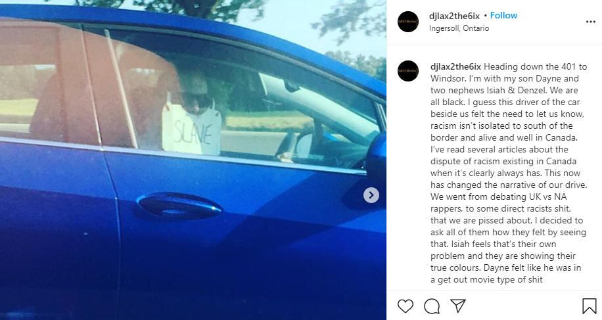The image size is (602, 320).
Task: Click the car's side mirror in the photo
Action: (377, 157)
